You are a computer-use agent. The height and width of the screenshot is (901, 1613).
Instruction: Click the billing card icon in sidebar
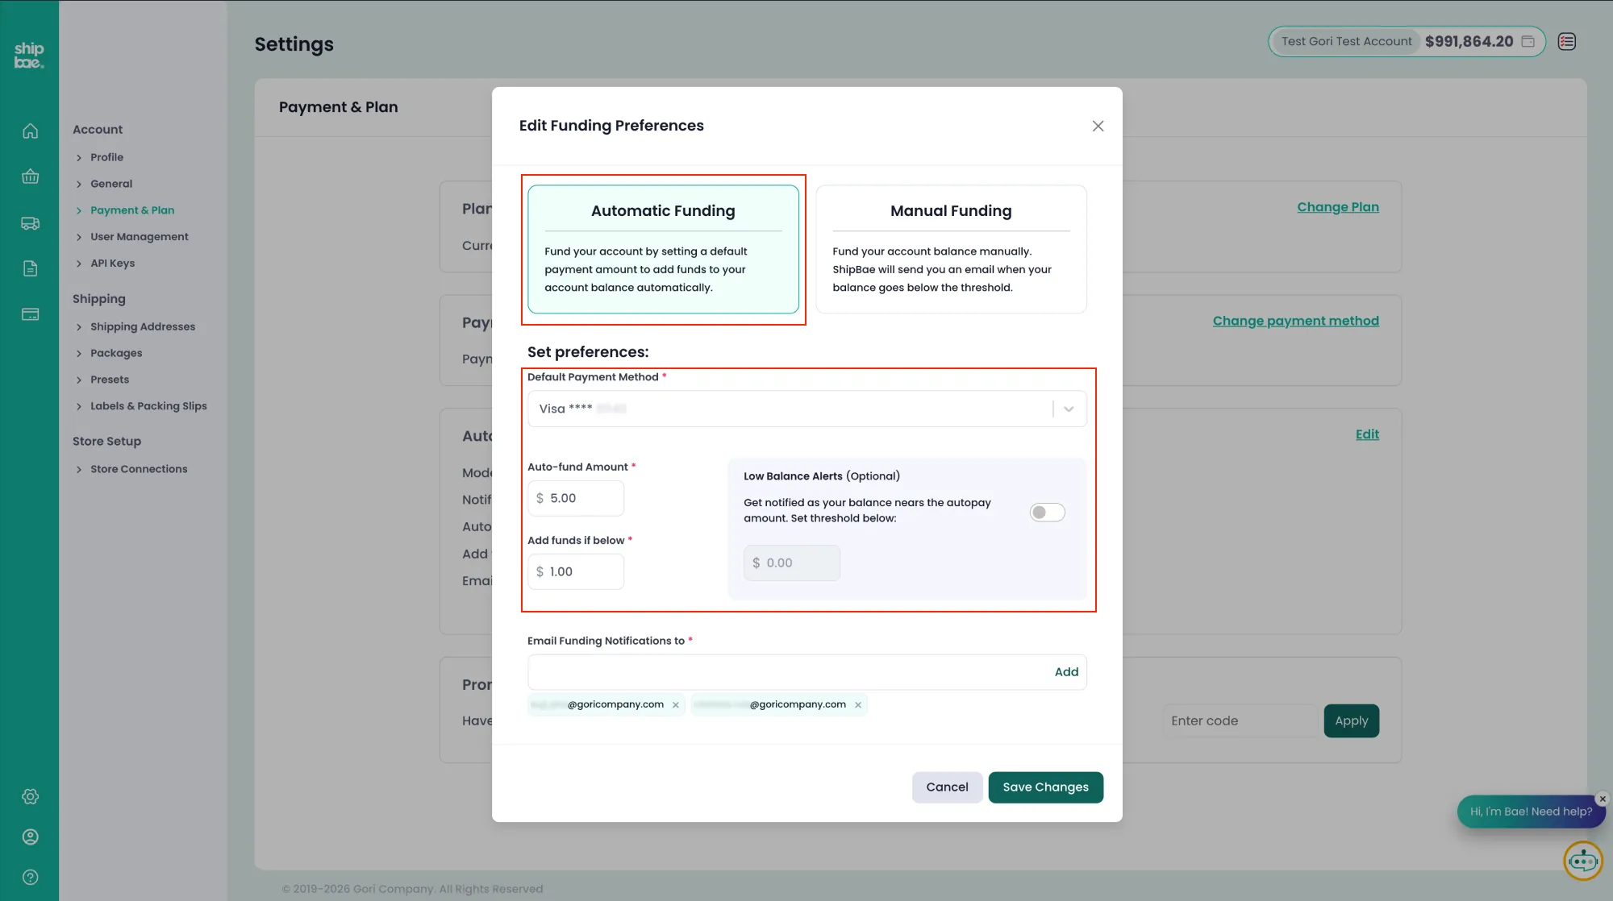coord(30,314)
